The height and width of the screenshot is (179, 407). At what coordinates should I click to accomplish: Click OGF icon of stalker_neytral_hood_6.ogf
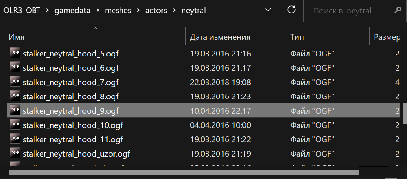(x=15, y=67)
